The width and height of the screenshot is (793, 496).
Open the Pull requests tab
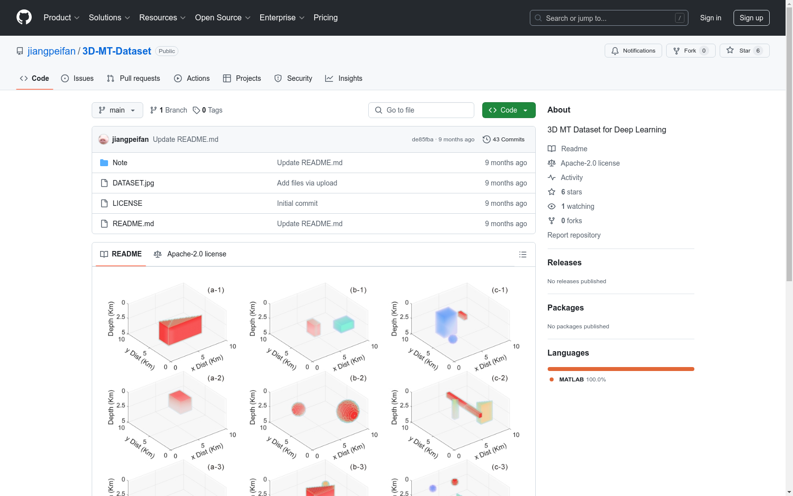(x=133, y=78)
